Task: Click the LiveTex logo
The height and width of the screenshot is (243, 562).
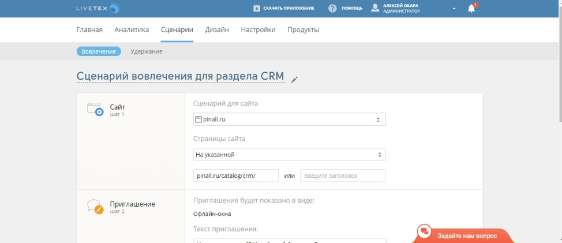Action: 98,8
